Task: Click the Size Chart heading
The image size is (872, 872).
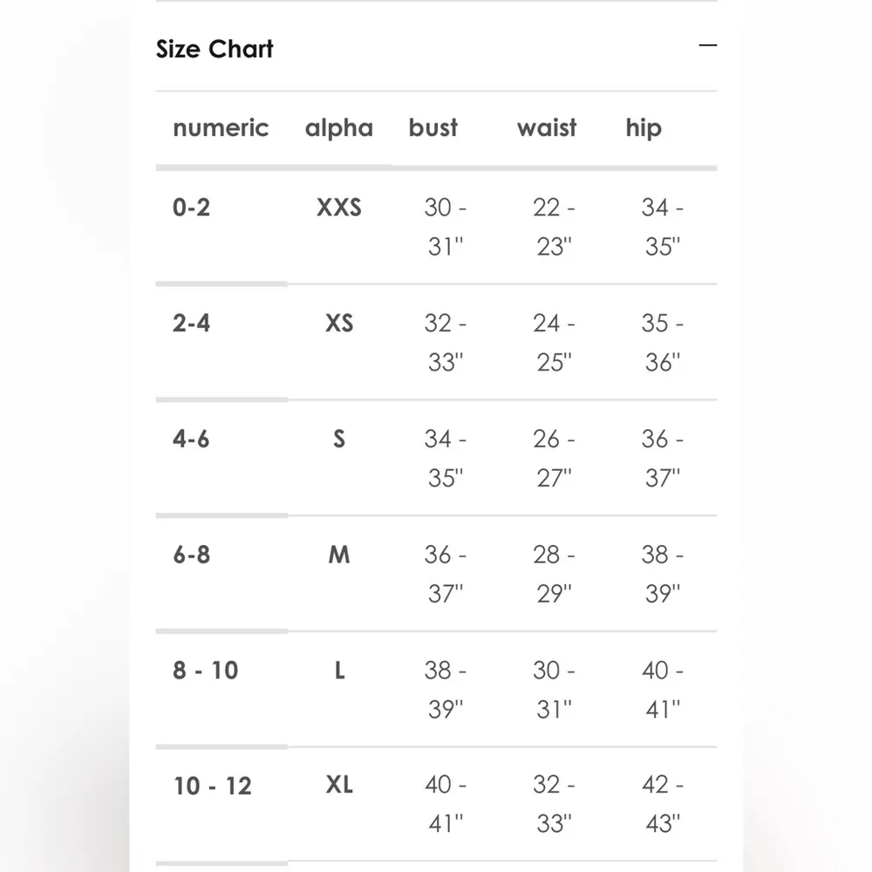Action: click(215, 49)
